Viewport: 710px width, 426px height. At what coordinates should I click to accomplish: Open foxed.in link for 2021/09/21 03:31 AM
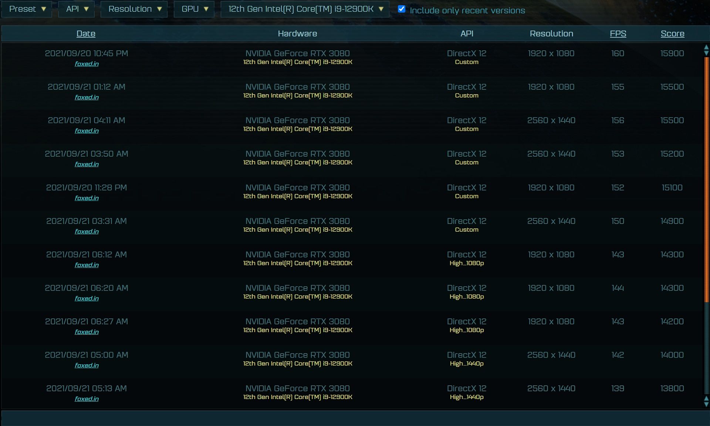click(x=87, y=232)
